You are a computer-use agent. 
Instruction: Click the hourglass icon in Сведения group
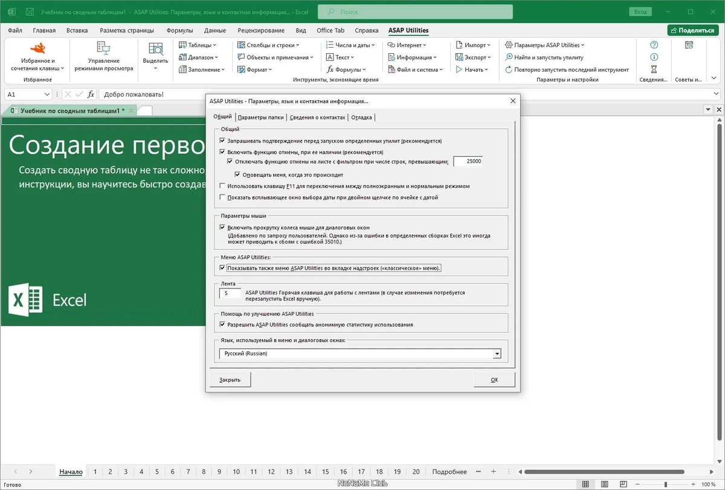coord(654,69)
